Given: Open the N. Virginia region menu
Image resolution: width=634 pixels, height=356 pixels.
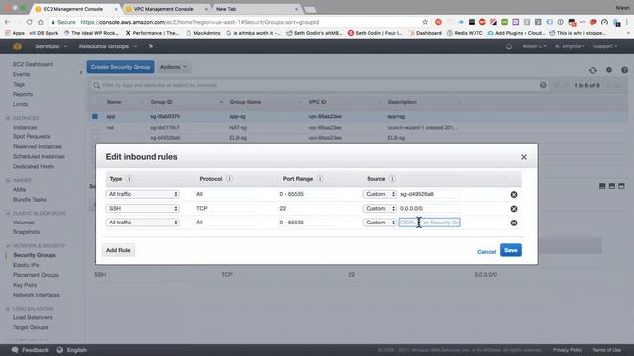Looking at the screenshot, I should (570, 46).
